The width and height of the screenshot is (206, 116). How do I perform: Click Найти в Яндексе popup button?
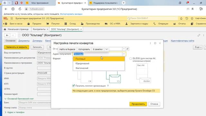click(67, 49)
